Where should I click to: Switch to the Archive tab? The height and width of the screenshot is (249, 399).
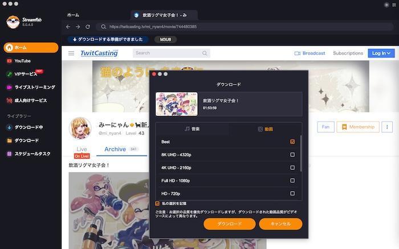point(121,150)
